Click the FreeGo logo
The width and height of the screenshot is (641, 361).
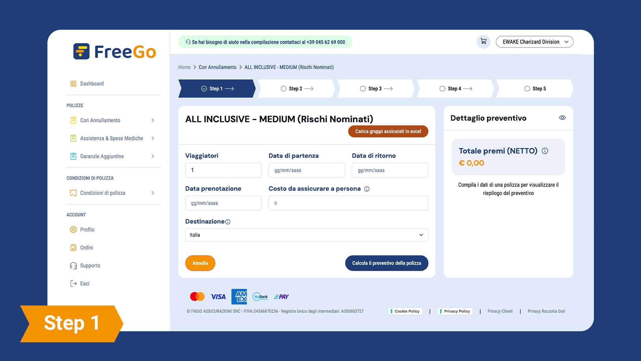tap(115, 51)
